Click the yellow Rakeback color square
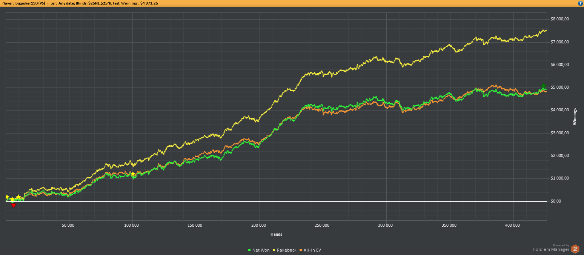Image resolution: width=584 pixels, height=255 pixels. coord(274,250)
